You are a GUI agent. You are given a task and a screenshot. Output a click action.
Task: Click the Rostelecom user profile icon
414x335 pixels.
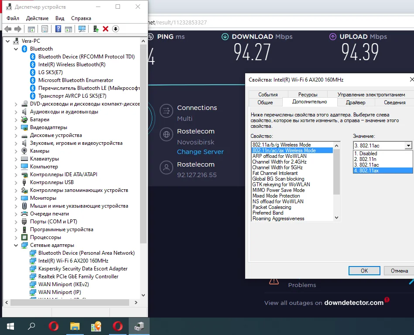[166, 167]
